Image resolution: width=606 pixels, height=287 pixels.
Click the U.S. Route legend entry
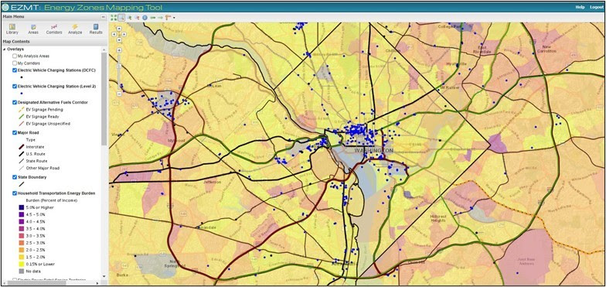[x=32, y=154]
